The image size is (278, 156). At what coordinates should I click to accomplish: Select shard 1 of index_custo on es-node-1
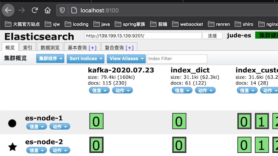(262, 121)
